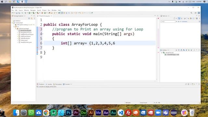Open Photoshop from the dock
The width and height of the screenshot is (208, 117).
coord(69,113)
